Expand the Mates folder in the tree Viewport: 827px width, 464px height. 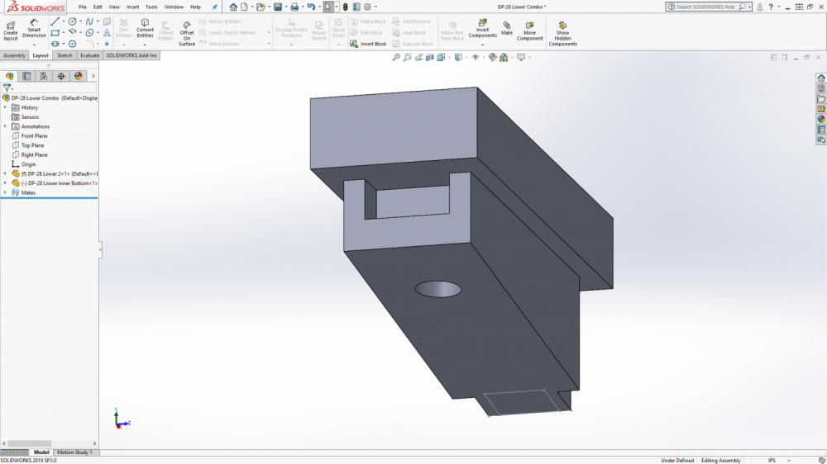coord(5,192)
